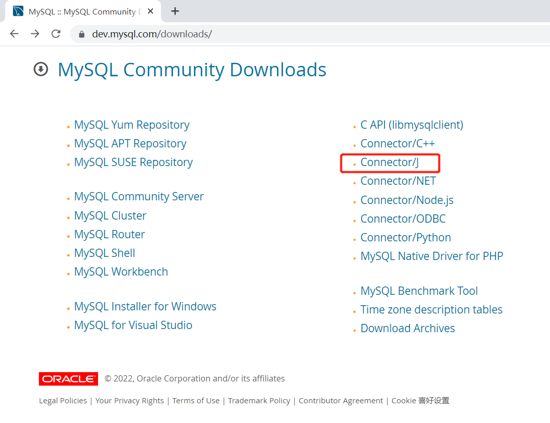Close the MySQL Community tab
This screenshot has height=423, width=550.
pos(150,11)
